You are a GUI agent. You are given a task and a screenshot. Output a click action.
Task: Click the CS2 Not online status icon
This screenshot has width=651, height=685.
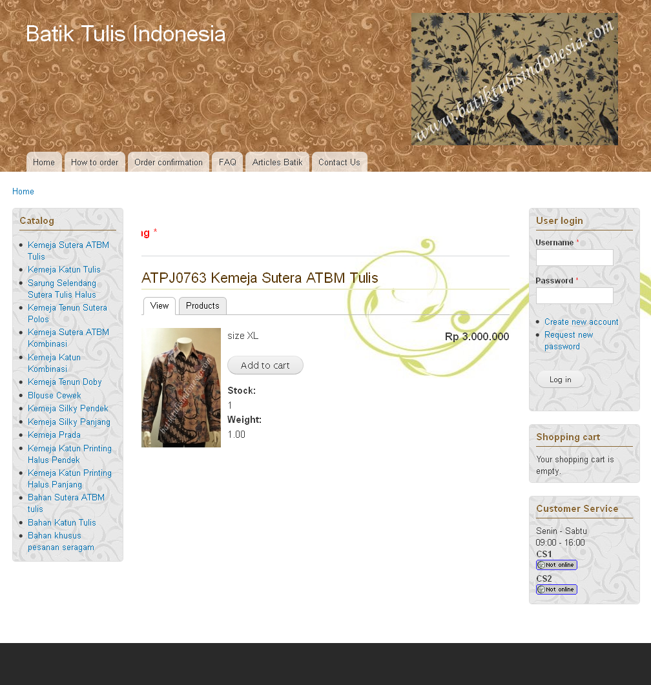tap(556, 589)
